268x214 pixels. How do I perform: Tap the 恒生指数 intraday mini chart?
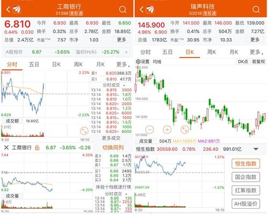point(179,172)
